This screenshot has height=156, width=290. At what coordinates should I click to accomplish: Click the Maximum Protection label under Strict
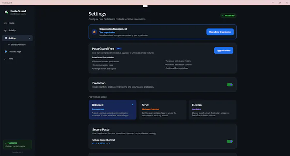[150, 109]
